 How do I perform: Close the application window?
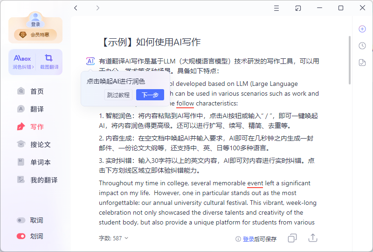point(362,8)
